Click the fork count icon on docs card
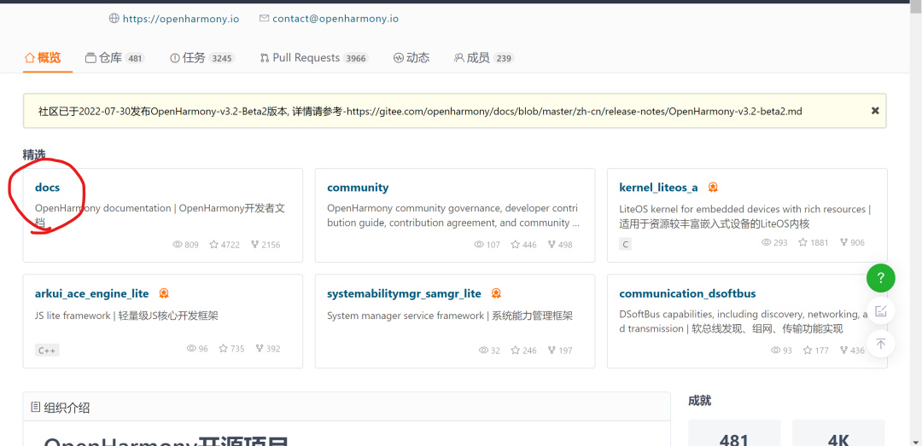Viewport: 922px width, 446px height. click(254, 245)
